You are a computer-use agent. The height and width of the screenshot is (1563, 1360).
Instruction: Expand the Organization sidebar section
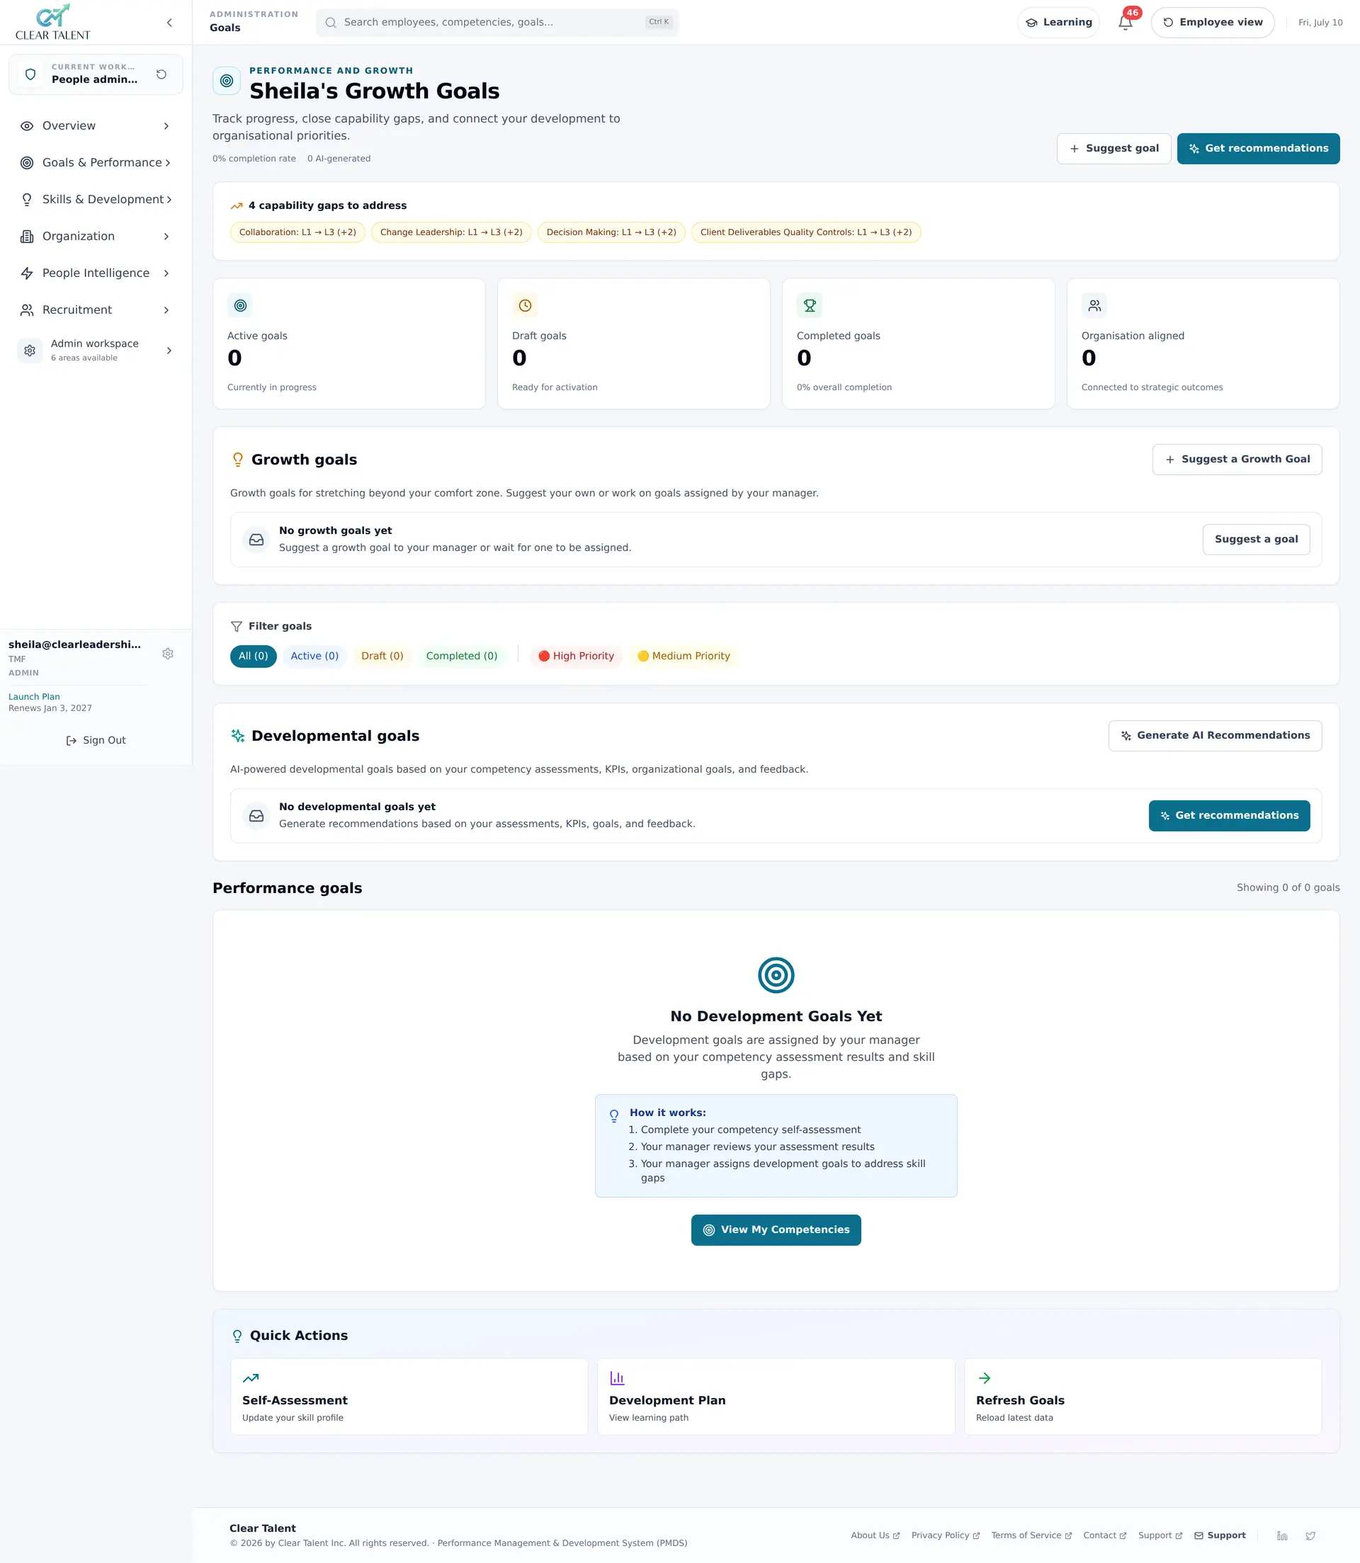coord(96,236)
